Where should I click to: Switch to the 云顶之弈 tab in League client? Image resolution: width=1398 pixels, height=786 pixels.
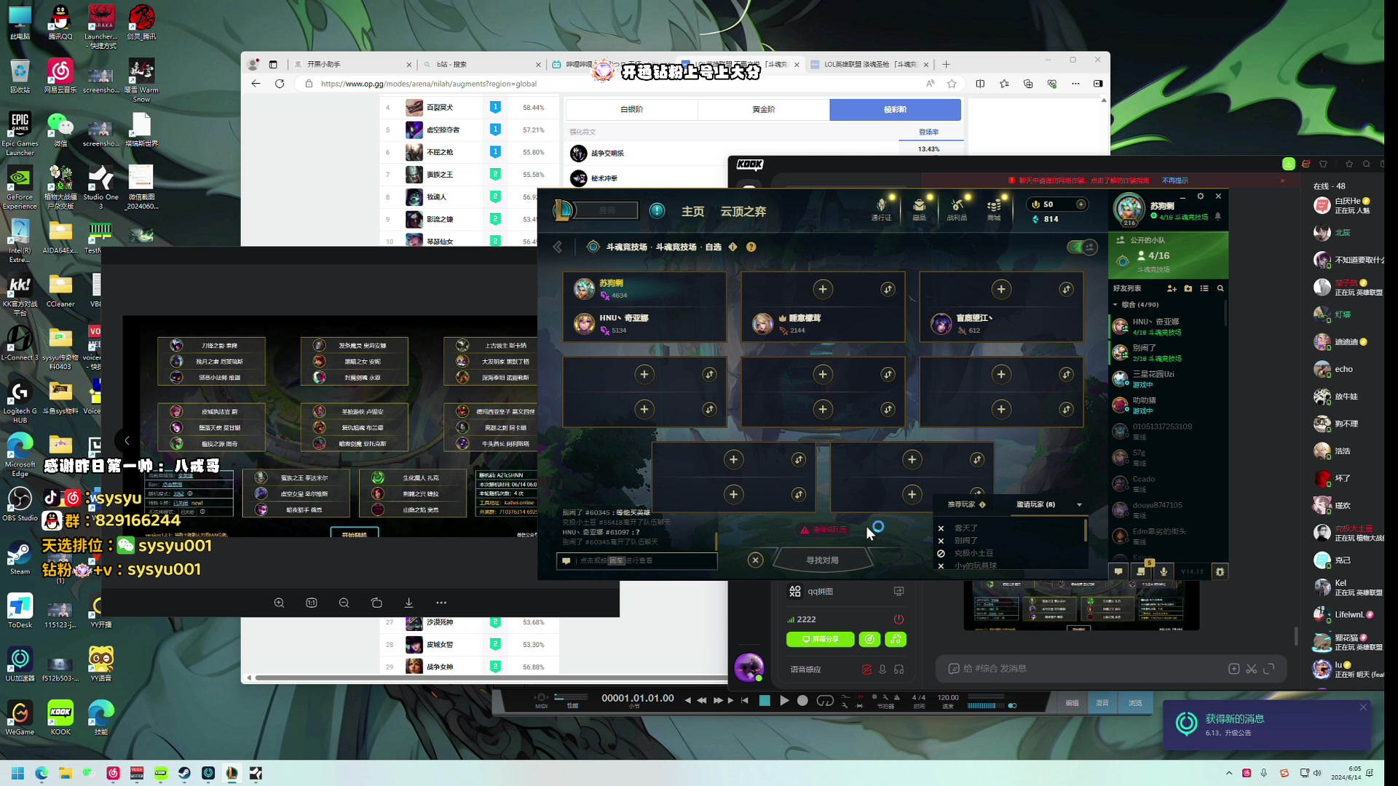click(x=743, y=211)
